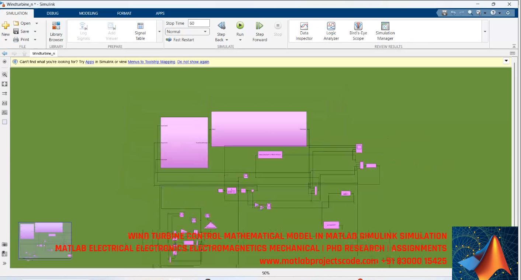Select the Step Forward simulation control
Screen dimensions: 521x280
(x=259, y=31)
